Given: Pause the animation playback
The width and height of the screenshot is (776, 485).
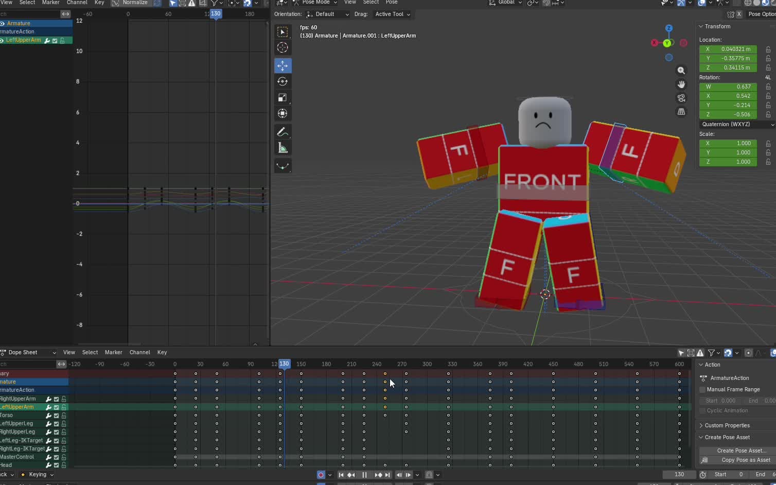Looking at the screenshot, I should point(364,475).
